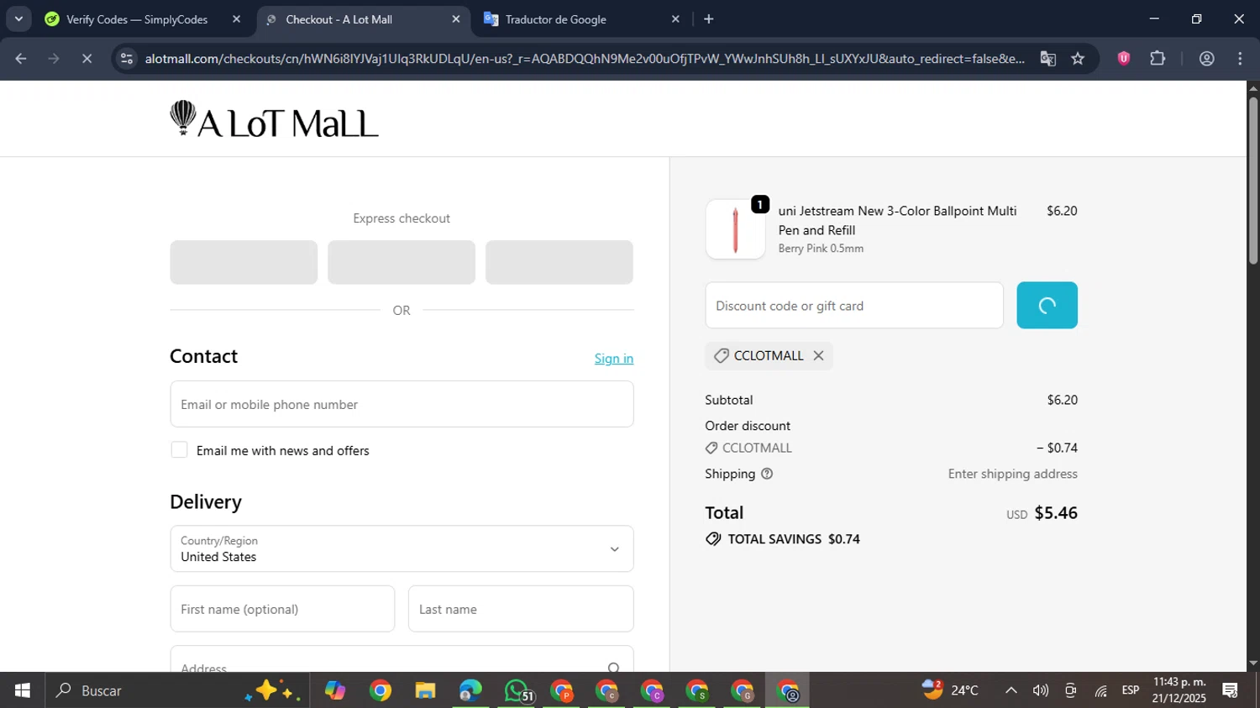Focus the Email or mobile phone field

pyautogui.click(x=402, y=404)
